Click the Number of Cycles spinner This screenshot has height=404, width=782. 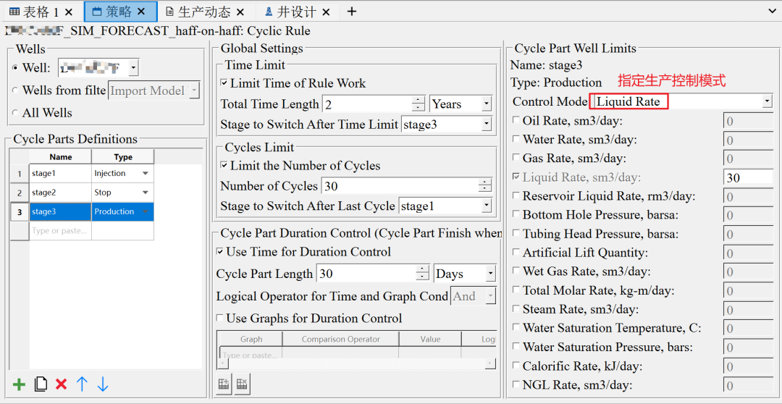coord(484,186)
